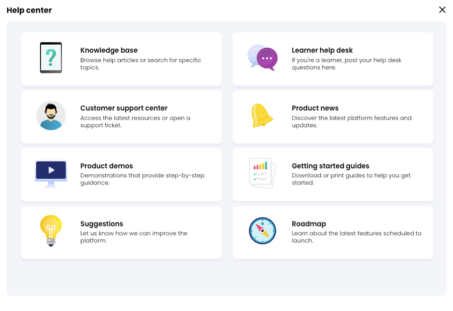Click the Product demos video monitor icon

(x=51, y=173)
